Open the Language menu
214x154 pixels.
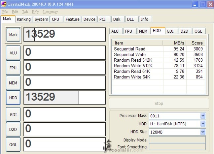pyautogui.click(x=51, y=12)
